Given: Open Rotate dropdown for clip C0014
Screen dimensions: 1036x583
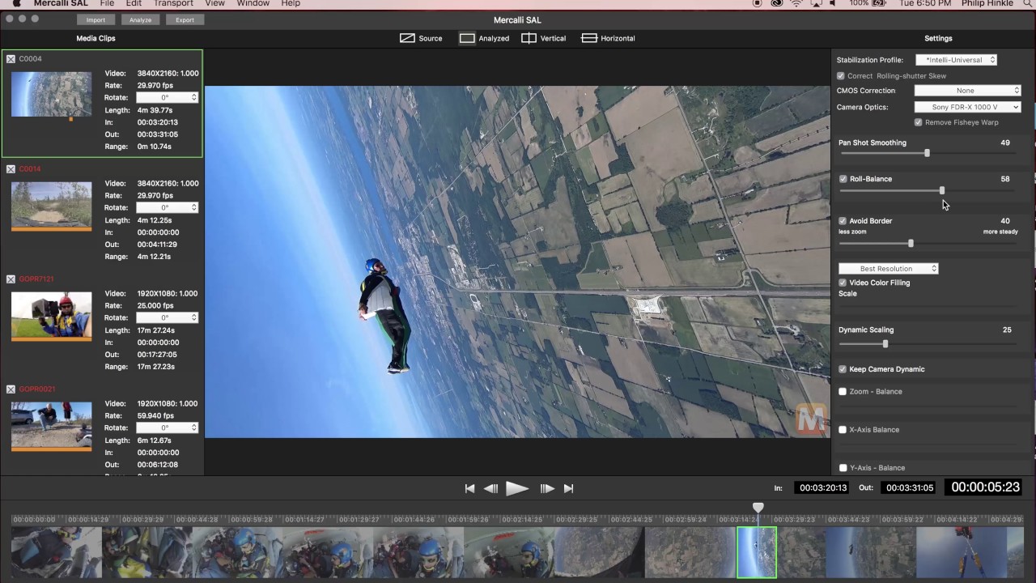Looking at the screenshot, I should tap(167, 207).
